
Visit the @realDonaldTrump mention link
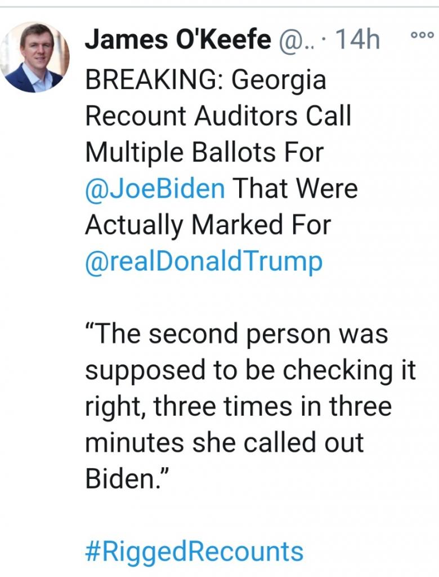click(204, 261)
